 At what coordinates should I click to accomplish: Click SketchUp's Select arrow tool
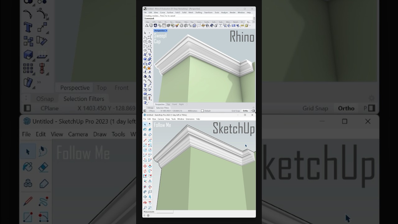145,124
